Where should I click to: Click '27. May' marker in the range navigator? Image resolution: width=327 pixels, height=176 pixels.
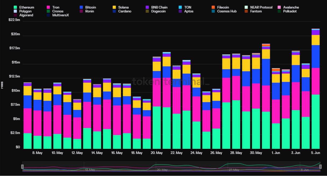[234, 170]
